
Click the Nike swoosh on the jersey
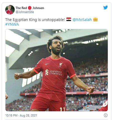[48, 64]
